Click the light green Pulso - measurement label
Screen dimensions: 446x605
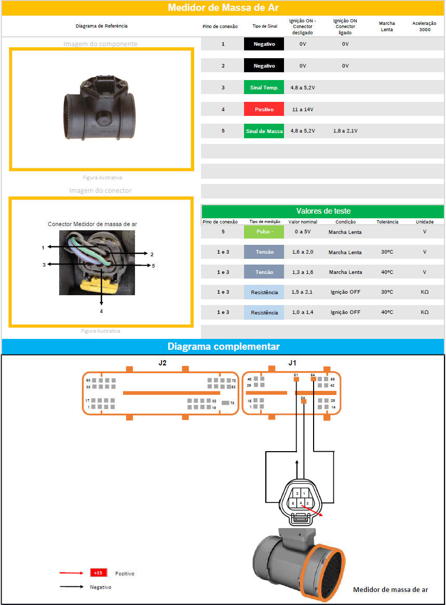point(264,232)
